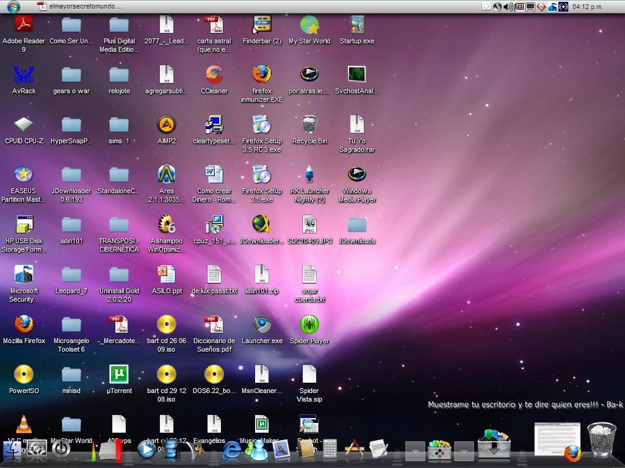Click the blue play button dock icon
The height and width of the screenshot is (468, 625).
(x=146, y=450)
